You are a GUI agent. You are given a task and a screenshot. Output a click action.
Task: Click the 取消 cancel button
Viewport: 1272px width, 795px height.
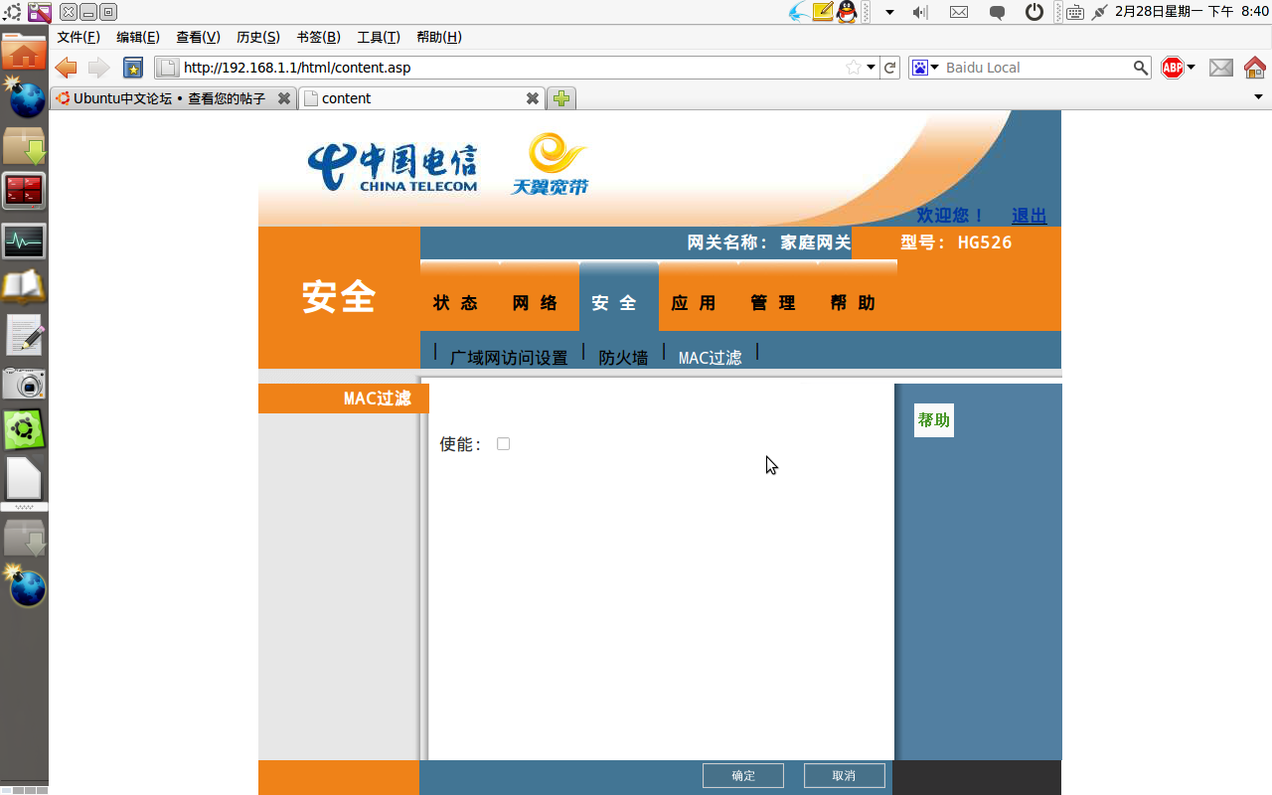[x=844, y=775]
